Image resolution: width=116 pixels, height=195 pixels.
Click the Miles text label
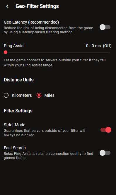click(x=50, y=95)
